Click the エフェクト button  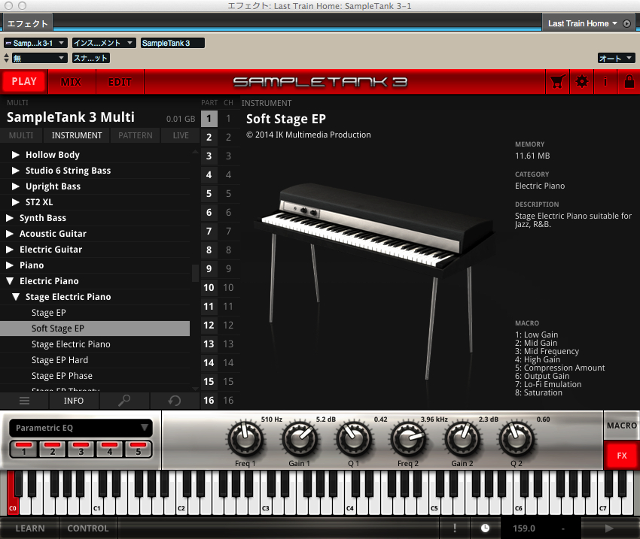click(28, 23)
